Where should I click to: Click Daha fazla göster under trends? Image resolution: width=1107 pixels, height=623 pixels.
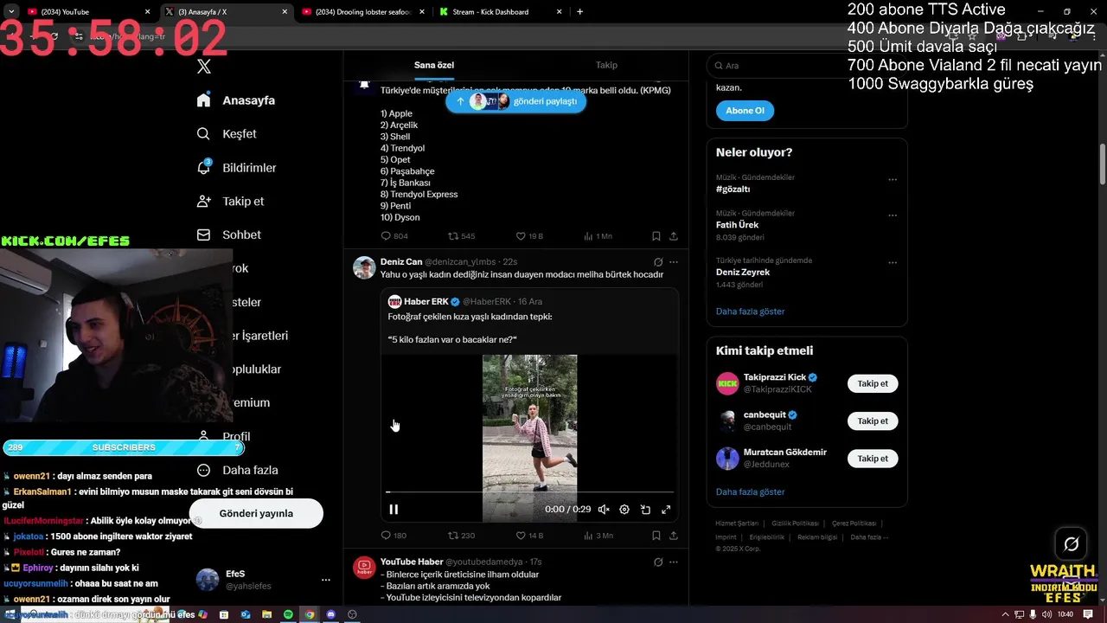pos(750,311)
